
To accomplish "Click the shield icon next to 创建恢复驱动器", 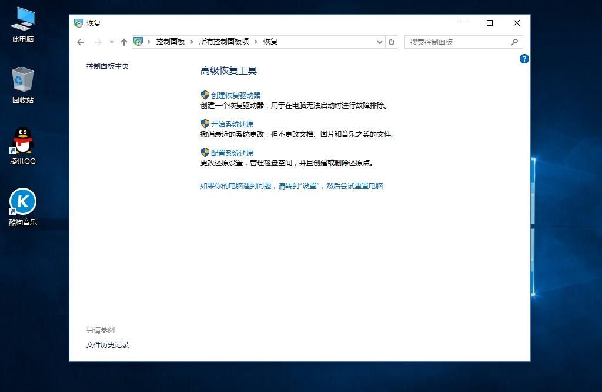I will pyautogui.click(x=205, y=94).
